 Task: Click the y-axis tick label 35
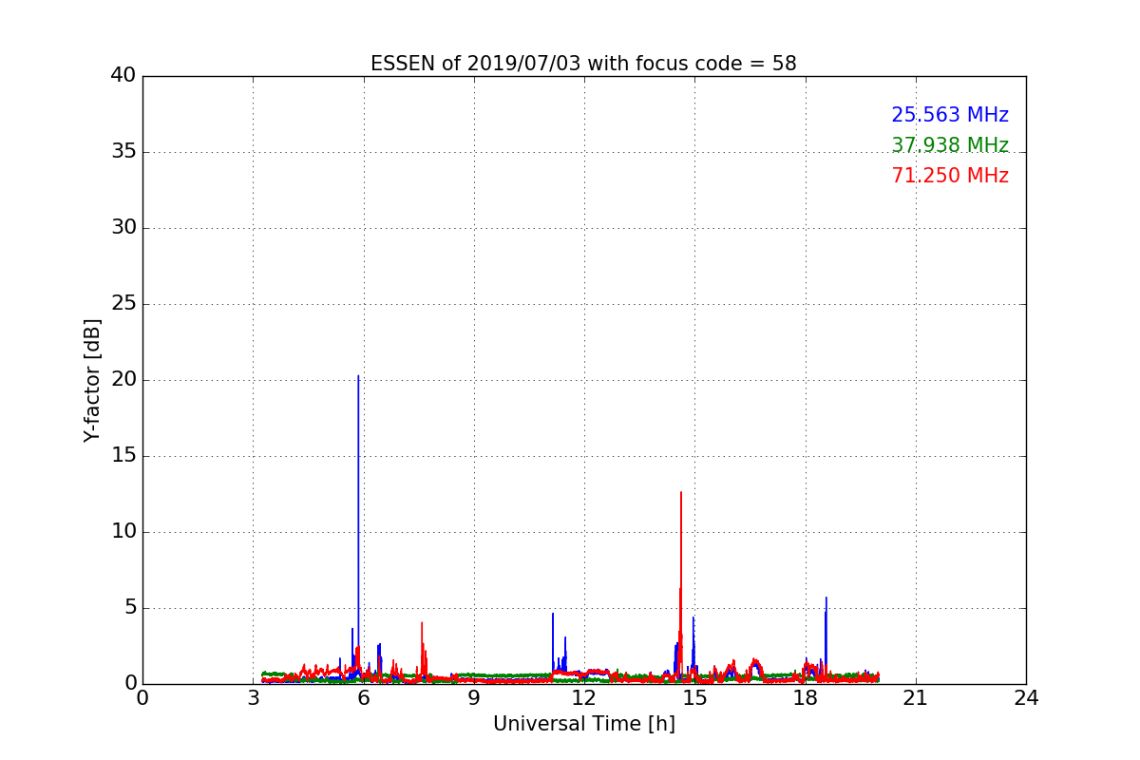tap(123, 152)
